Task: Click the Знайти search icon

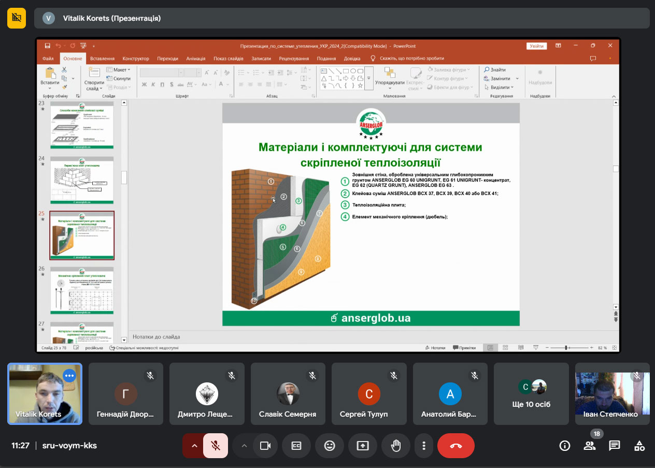Action: 487,70
